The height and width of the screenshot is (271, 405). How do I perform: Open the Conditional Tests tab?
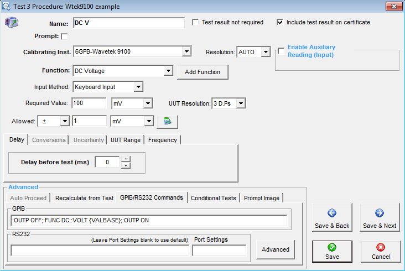213,198
